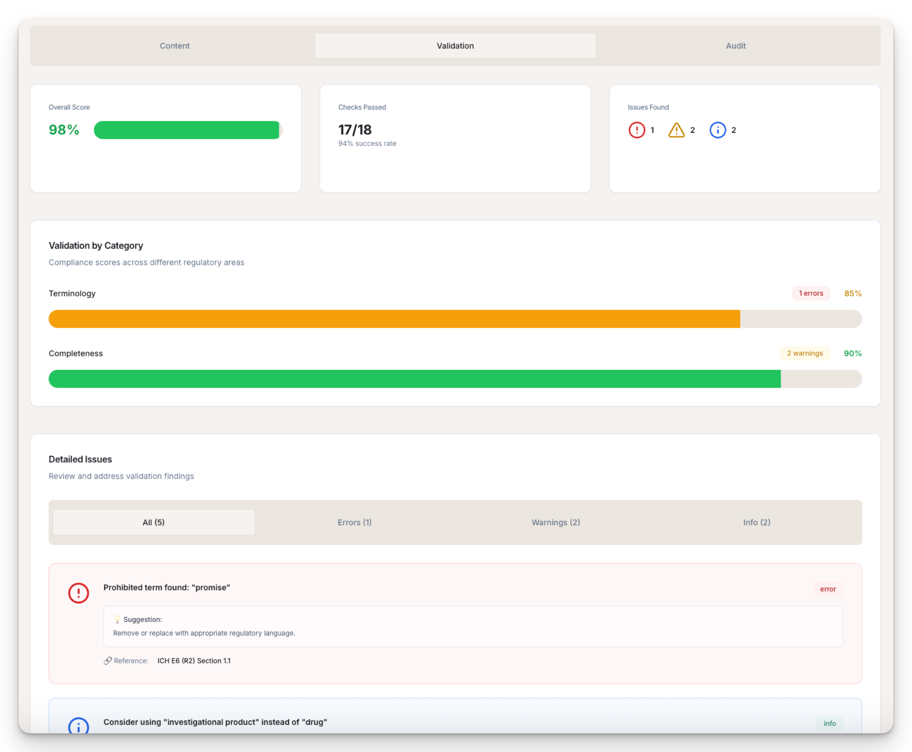Switch to the Content tab
This screenshot has height=752, width=912.
tap(174, 46)
